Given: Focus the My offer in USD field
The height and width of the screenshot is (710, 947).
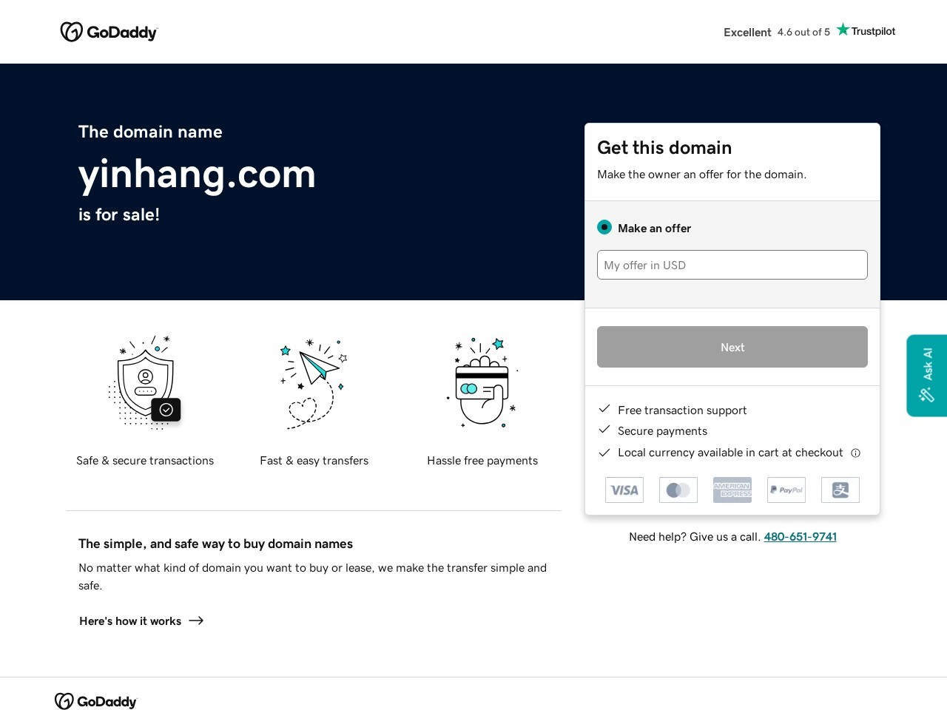Looking at the screenshot, I should tap(732, 265).
